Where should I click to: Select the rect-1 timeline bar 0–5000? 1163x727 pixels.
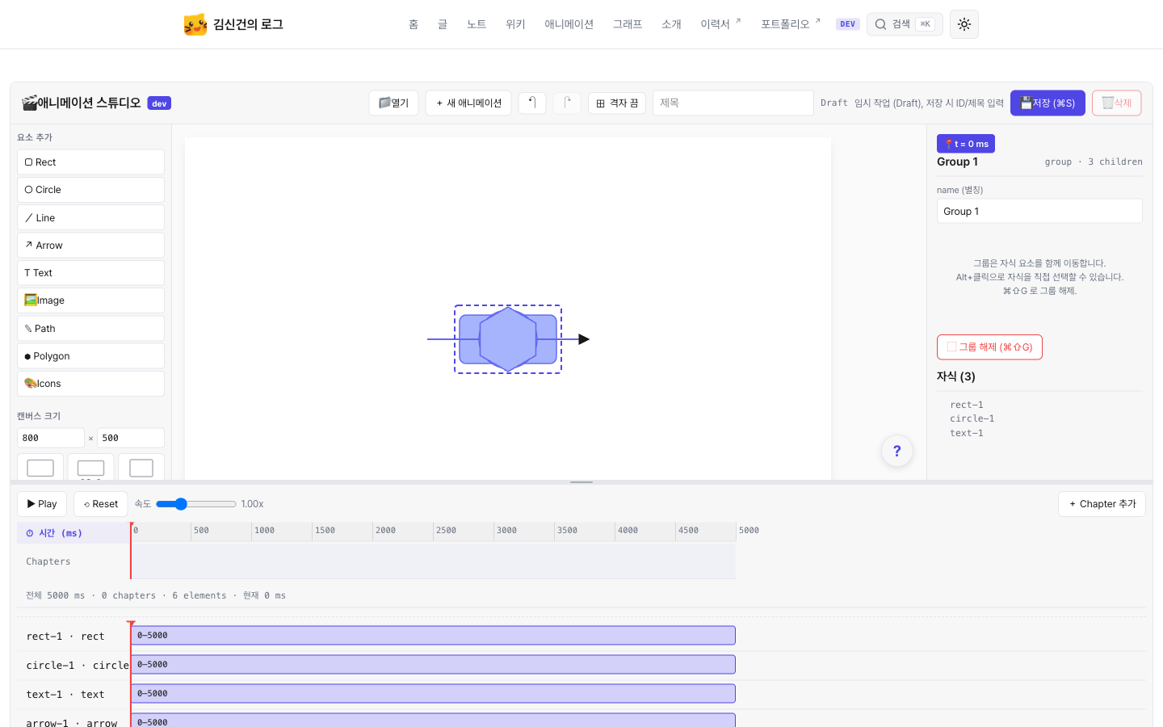433,636
